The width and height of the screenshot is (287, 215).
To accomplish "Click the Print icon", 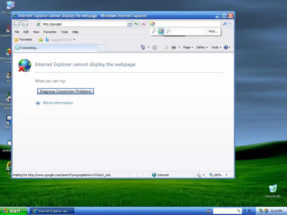I will [174, 48].
